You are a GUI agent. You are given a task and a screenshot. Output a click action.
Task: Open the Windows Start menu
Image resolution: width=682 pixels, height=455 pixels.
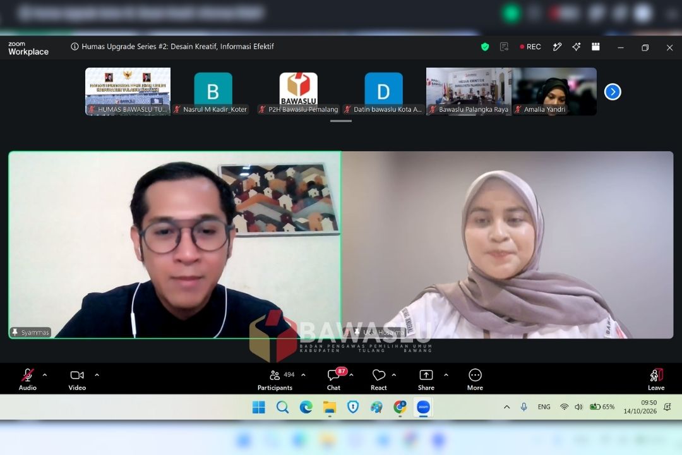coord(259,407)
